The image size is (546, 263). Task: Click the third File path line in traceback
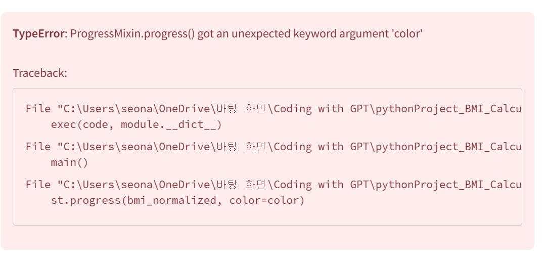pyautogui.click(x=273, y=185)
